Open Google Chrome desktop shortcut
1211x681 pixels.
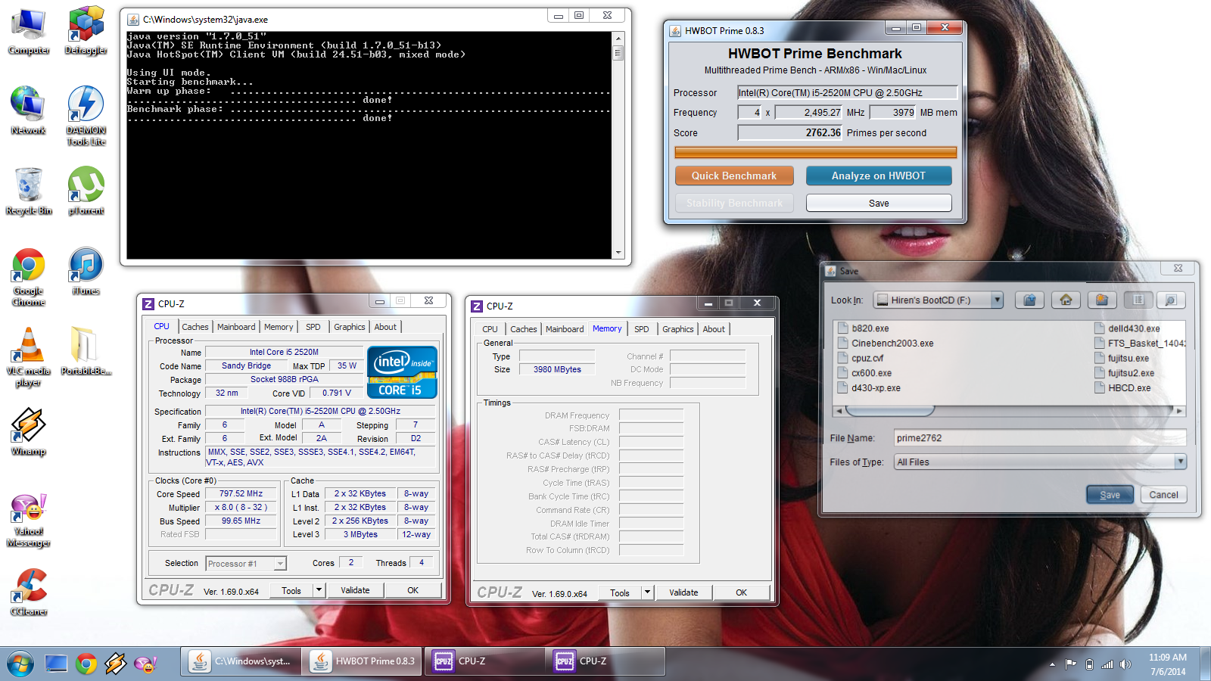29,277
